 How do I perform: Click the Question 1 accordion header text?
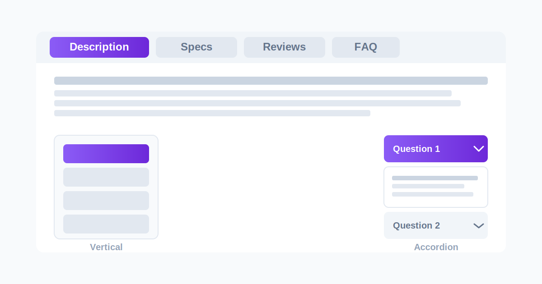(x=416, y=149)
